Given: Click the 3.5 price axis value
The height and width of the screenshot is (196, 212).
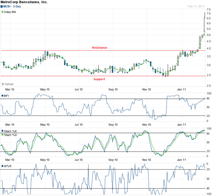Looking at the screenshot, I should (209, 57).
